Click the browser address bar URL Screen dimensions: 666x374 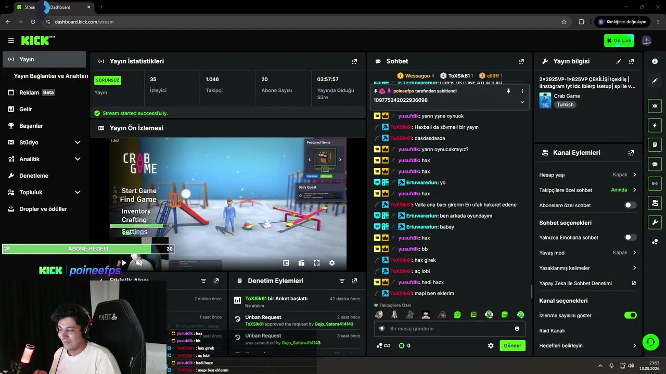click(x=84, y=22)
